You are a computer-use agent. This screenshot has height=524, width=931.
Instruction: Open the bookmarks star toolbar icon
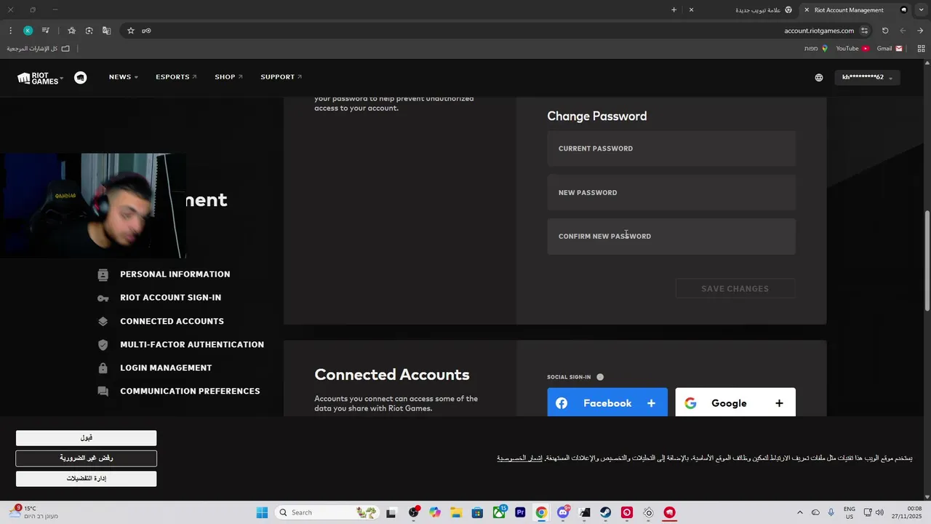[71, 31]
